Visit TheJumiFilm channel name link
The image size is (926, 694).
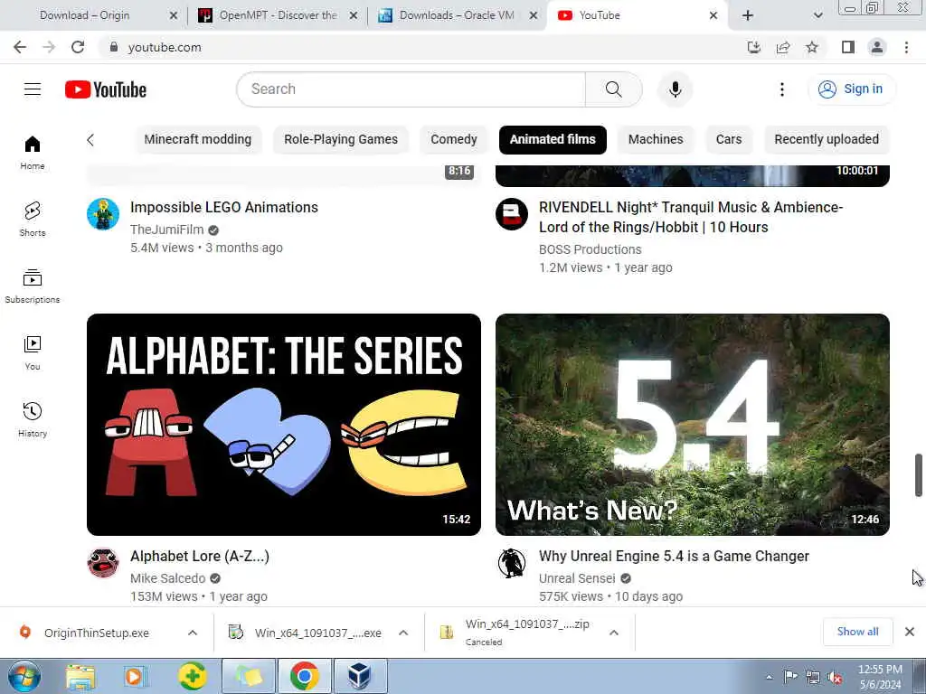167,230
